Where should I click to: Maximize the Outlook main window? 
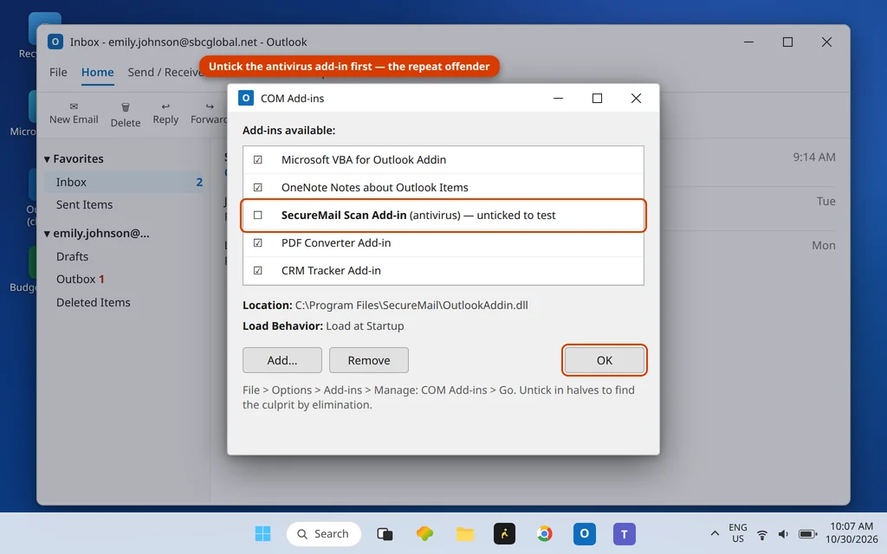(x=787, y=42)
